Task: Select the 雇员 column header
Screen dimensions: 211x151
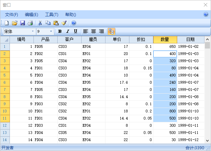Action: tap(93, 40)
